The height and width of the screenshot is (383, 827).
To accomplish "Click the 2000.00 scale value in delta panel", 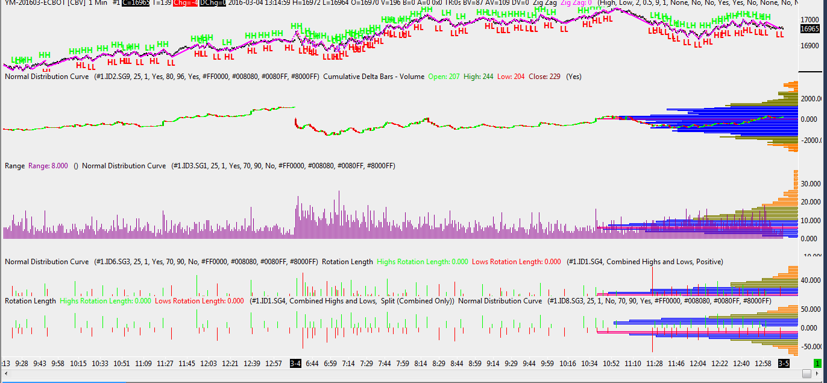I will pos(811,98).
